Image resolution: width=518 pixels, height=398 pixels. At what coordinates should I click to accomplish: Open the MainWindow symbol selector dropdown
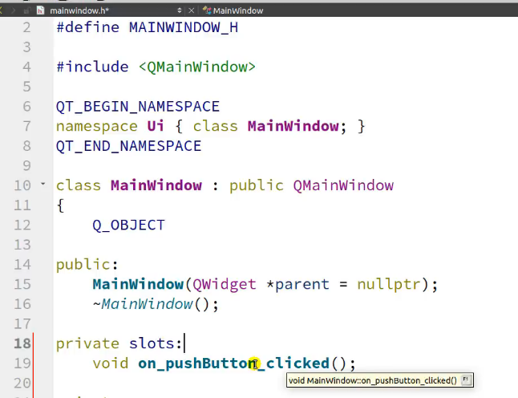[238, 10]
